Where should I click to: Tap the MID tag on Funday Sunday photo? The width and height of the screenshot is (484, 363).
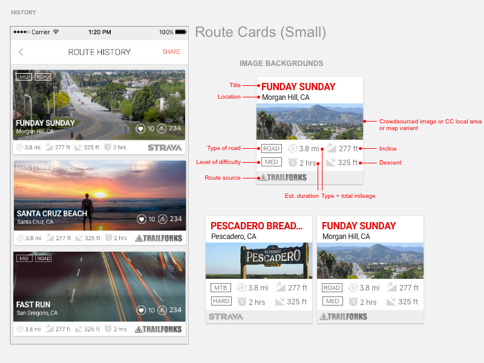pyautogui.click(x=24, y=77)
